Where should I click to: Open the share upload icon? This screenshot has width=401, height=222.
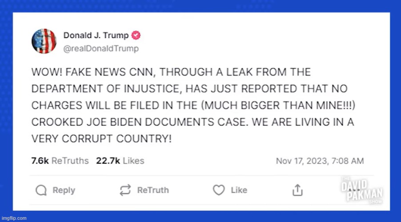click(297, 190)
